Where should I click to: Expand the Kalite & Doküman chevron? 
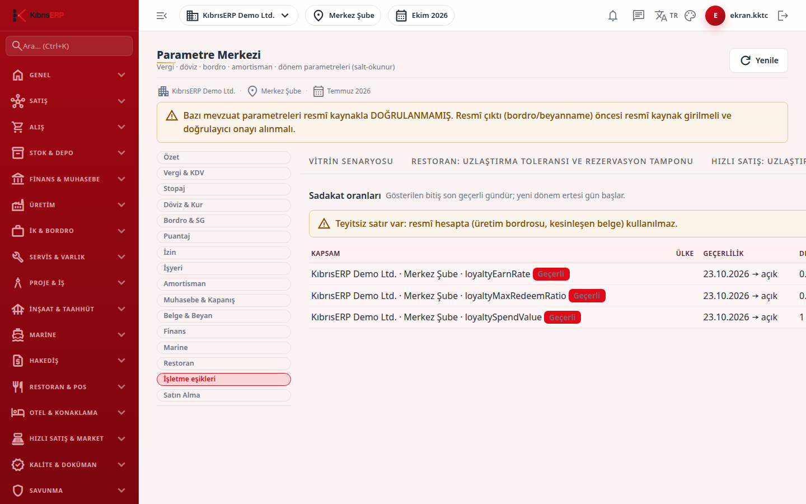(x=121, y=465)
